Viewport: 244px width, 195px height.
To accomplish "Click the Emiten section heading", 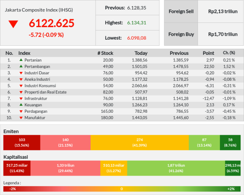I will (x=11, y=131).
